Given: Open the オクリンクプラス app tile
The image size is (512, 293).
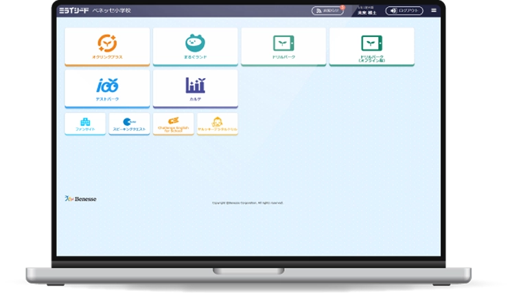Looking at the screenshot, I should coord(107,47).
